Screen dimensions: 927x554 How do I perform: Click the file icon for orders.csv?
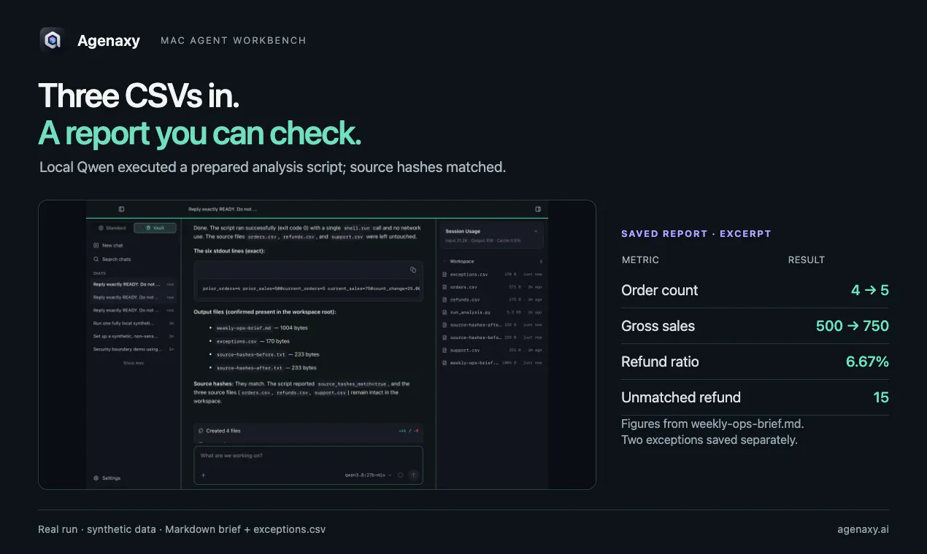[x=445, y=287]
